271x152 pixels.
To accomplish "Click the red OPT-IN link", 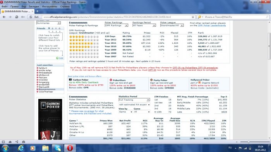I will point(152,70).
